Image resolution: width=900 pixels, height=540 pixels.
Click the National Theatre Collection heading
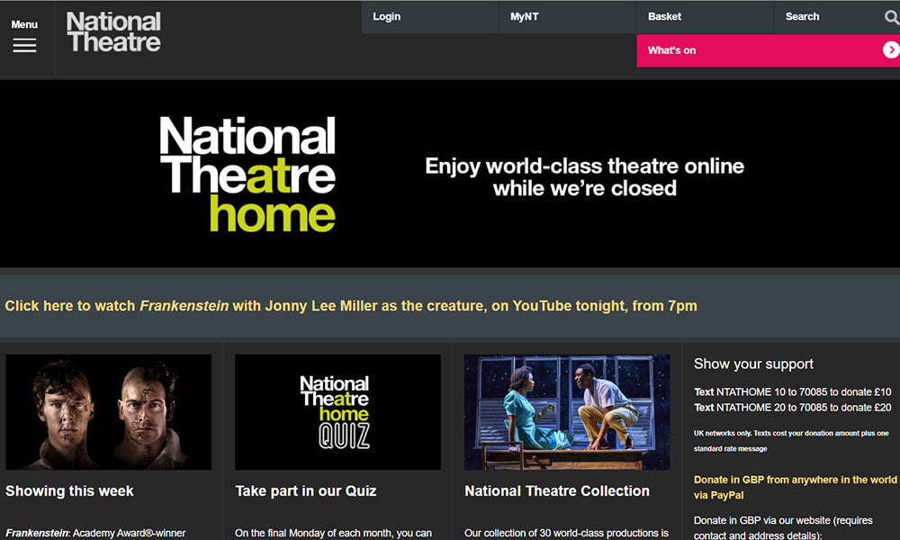coord(557,491)
